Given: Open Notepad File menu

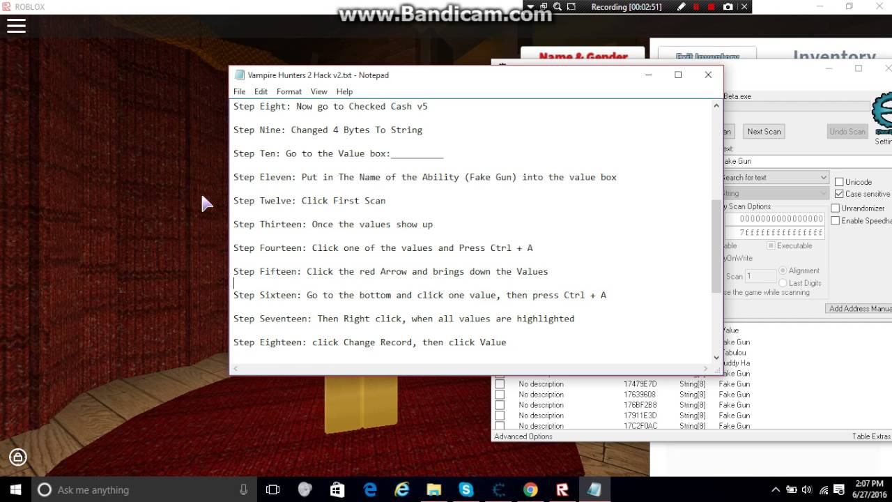Looking at the screenshot, I should [239, 91].
